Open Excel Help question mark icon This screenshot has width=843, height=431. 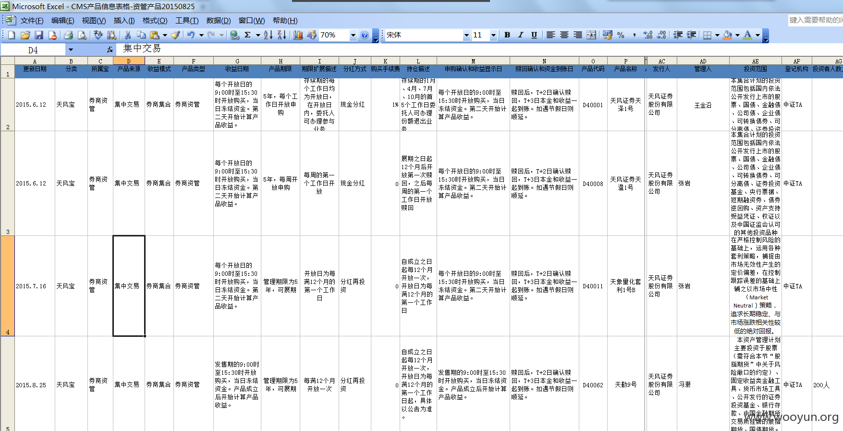point(365,35)
